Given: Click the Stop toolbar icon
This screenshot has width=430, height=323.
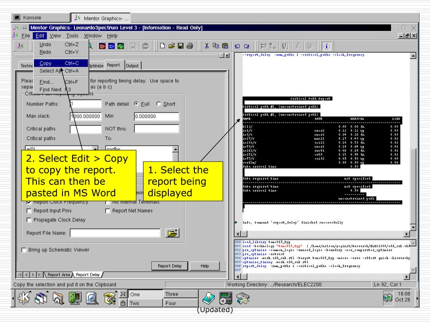Looking at the screenshot, I should tap(146, 46).
